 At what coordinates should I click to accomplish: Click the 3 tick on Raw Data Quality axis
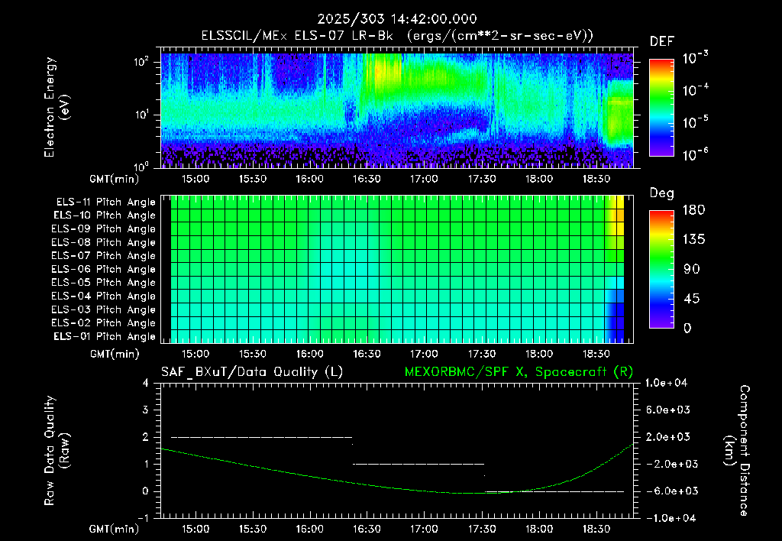146,410
